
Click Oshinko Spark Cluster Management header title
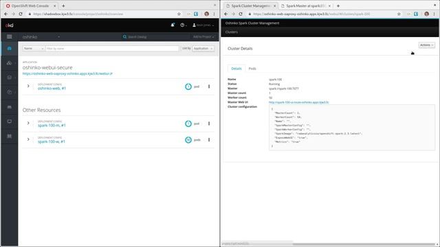(252, 23)
